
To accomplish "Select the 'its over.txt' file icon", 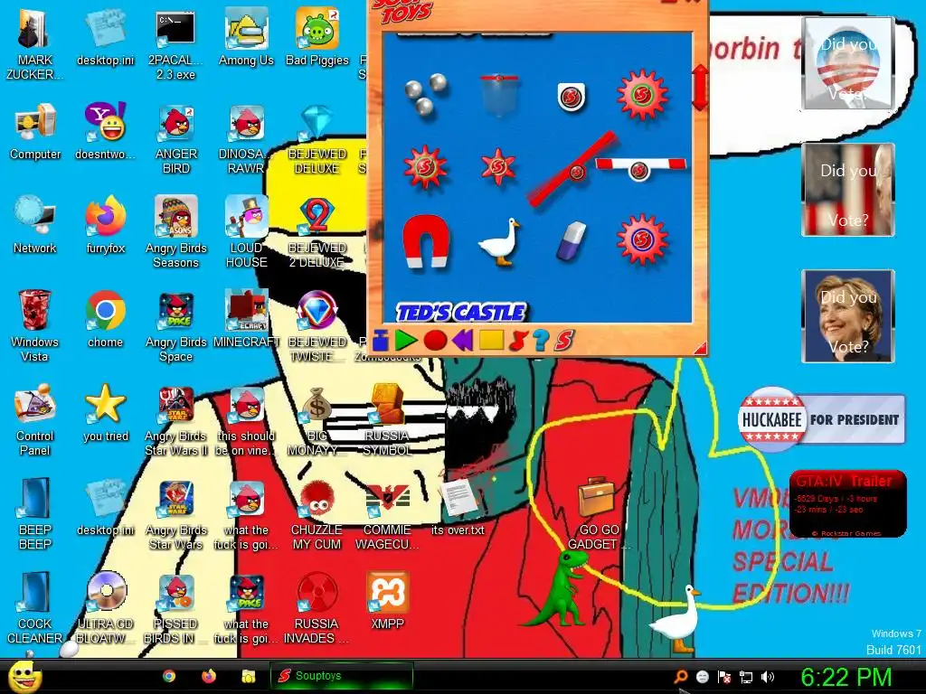I will coord(458,507).
